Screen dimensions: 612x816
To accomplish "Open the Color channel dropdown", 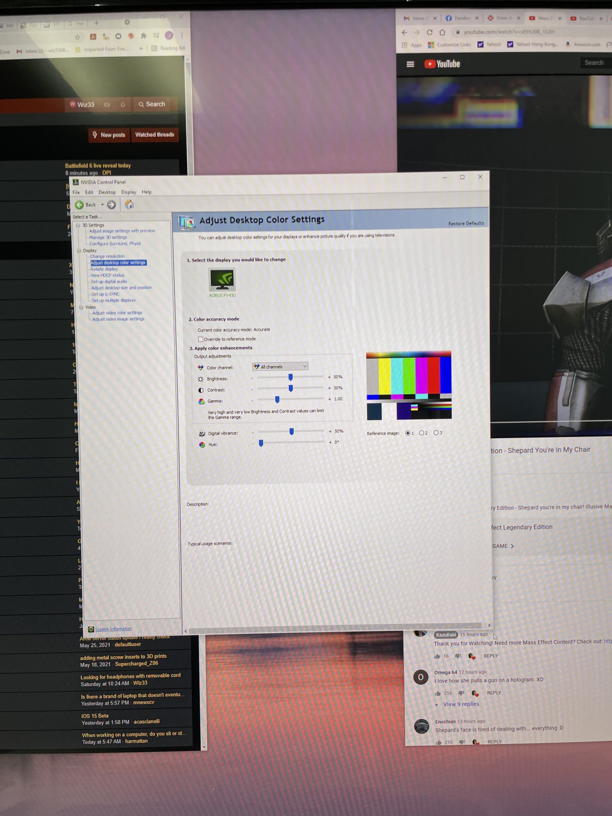I will pos(280,366).
